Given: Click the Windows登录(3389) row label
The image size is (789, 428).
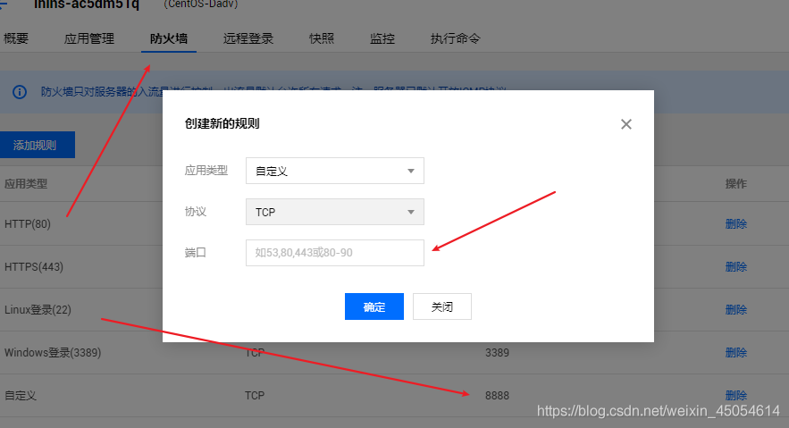Looking at the screenshot, I should coord(53,353).
